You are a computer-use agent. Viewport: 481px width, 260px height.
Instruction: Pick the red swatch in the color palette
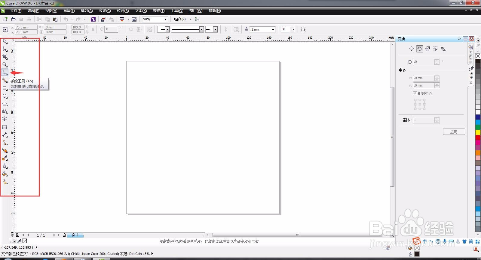point(478,137)
